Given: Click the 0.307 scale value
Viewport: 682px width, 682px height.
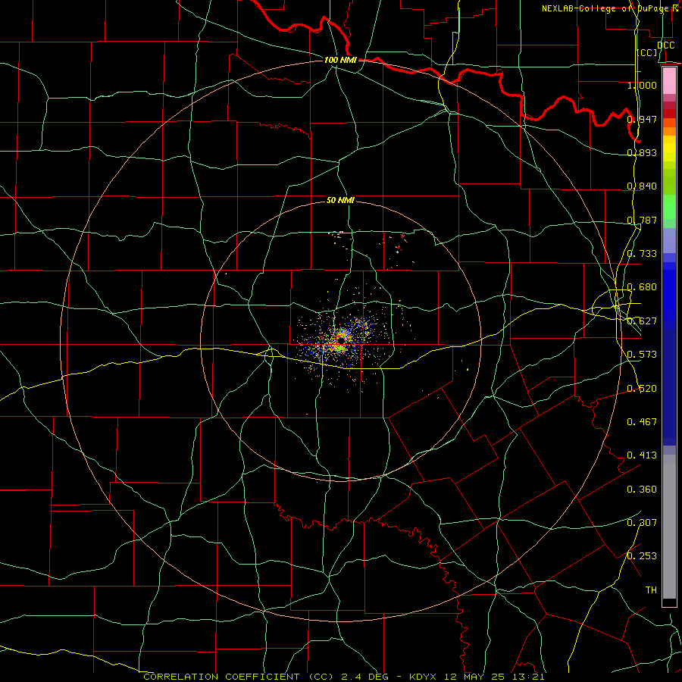Looking at the screenshot, I should tap(642, 523).
